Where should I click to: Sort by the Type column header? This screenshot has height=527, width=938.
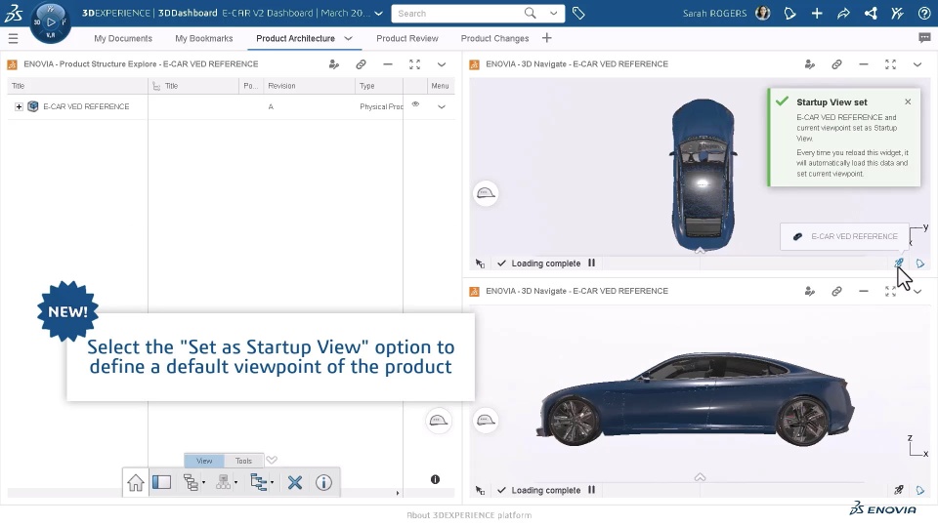[367, 86]
